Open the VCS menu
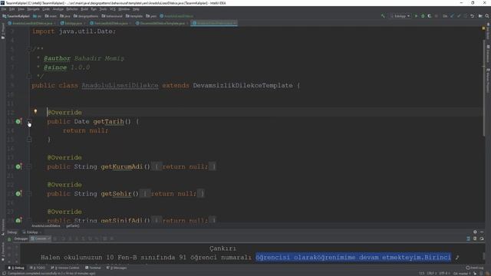This screenshot has height=276, width=491. [113, 9]
